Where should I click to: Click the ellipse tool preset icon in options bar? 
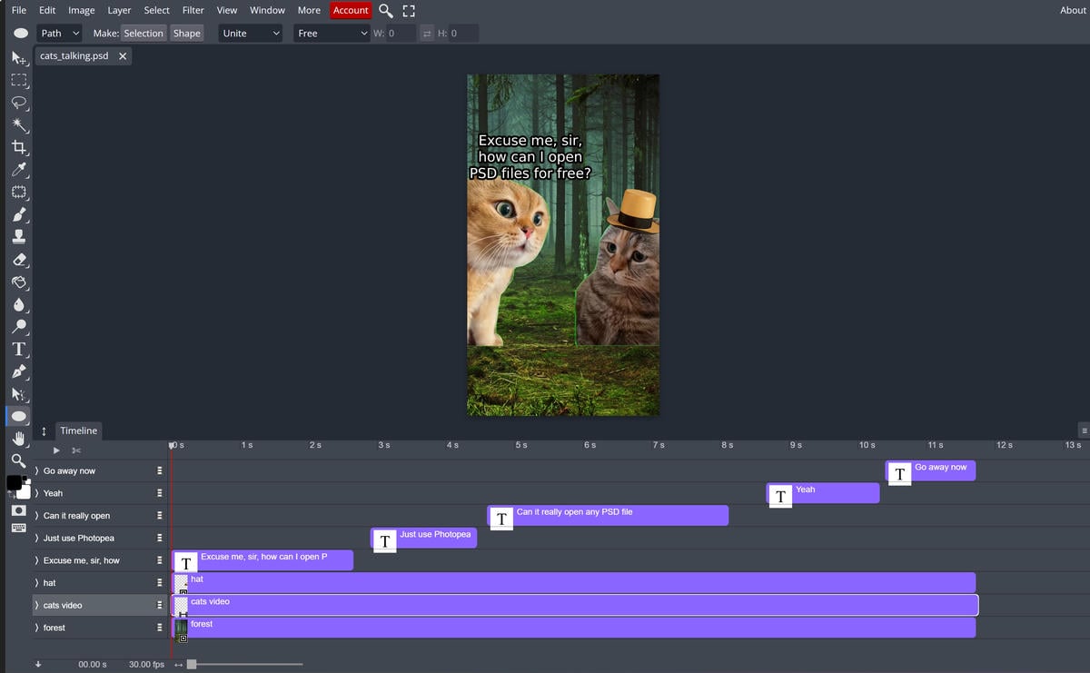point(20,34)
